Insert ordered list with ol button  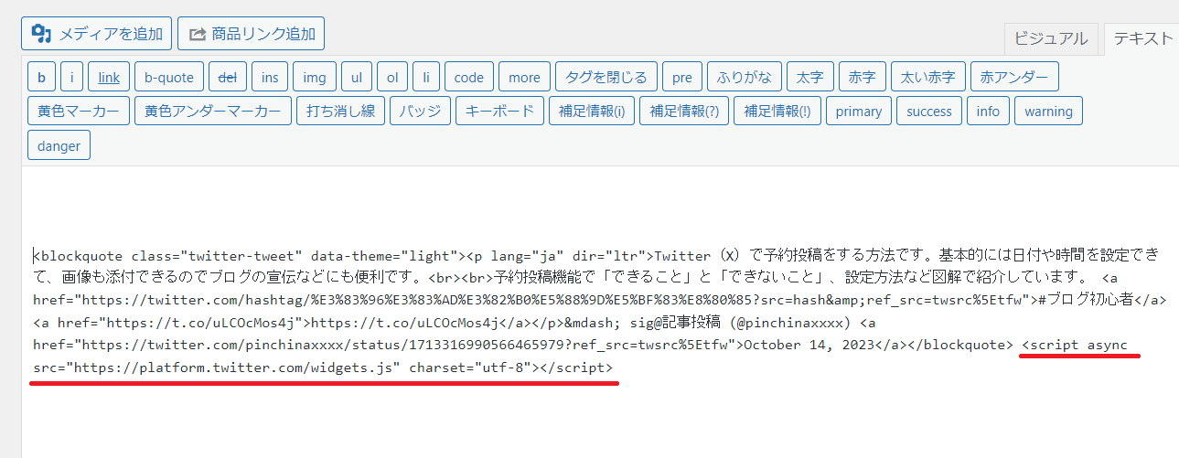point(391,77)
